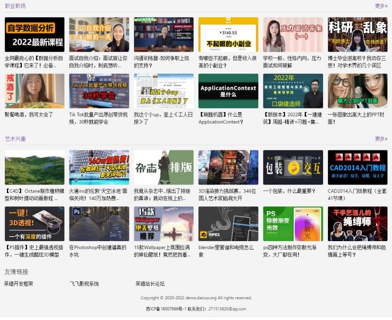This screenshot has height=320, width=392.
Task: Open the 自学数据分析 2022最新课程 thumbnail
Action: click(x=35, y=35)
